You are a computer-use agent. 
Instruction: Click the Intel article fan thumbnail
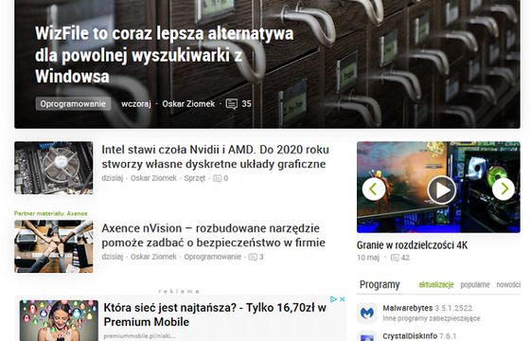pyautogui.click(x=53, y=168)
